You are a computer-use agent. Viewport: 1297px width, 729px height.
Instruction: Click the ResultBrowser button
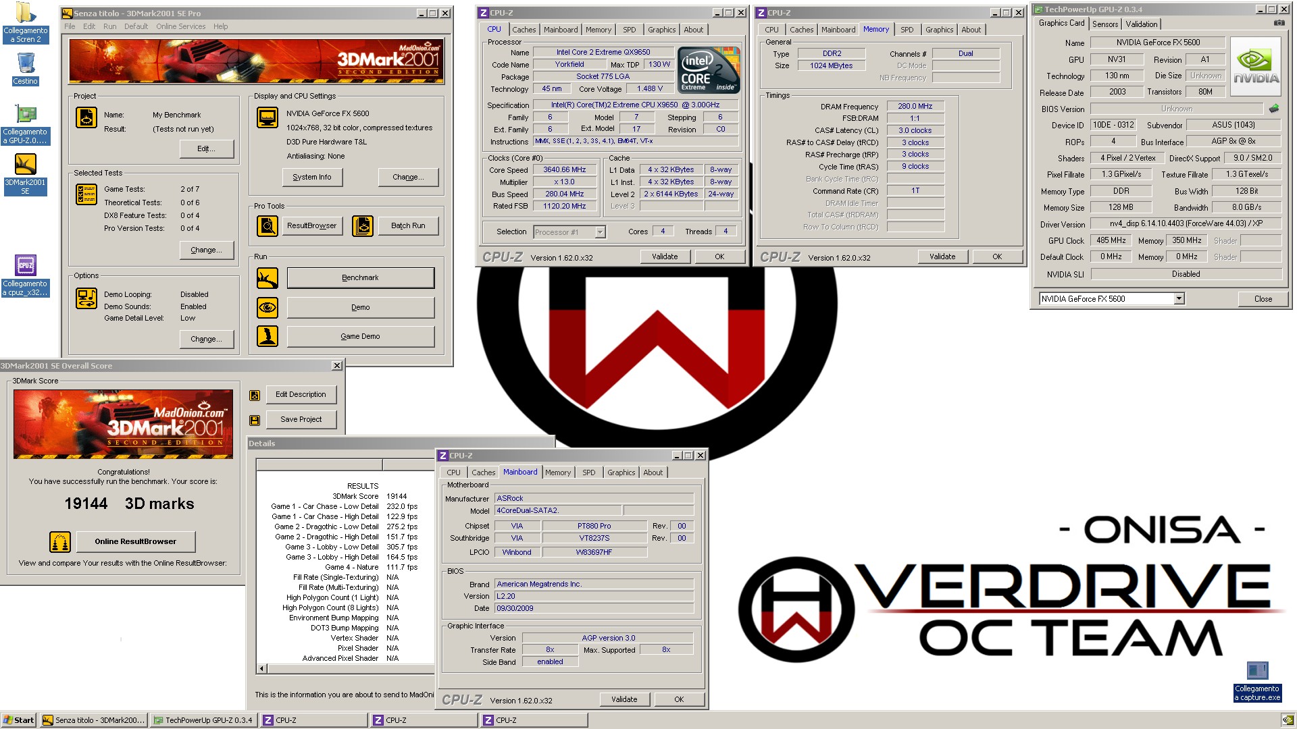click(311, 225)
